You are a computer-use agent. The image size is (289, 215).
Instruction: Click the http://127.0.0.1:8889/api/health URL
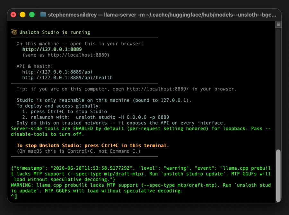(x=67, y=78)
